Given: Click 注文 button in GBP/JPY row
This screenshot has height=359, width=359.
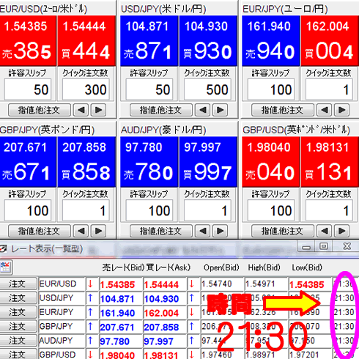Looking at the screenshot, I should pos(18,326).
